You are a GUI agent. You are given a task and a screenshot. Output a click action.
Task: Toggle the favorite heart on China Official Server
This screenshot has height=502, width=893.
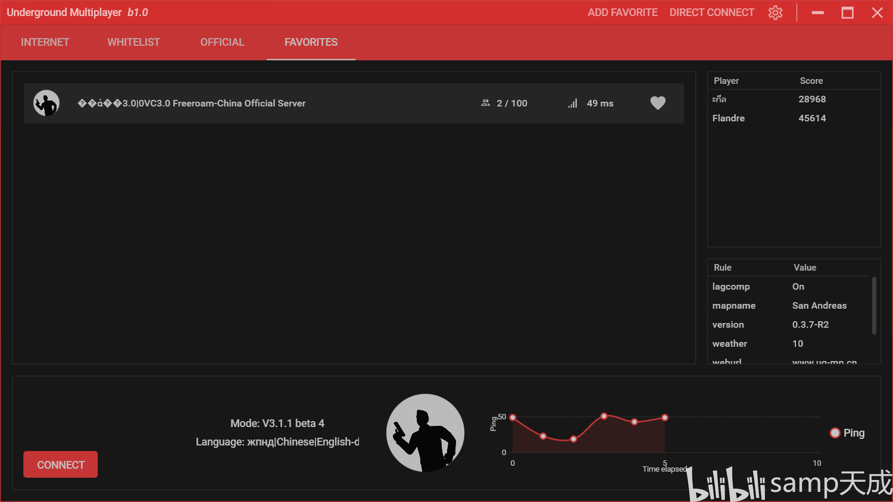point(658,103)
